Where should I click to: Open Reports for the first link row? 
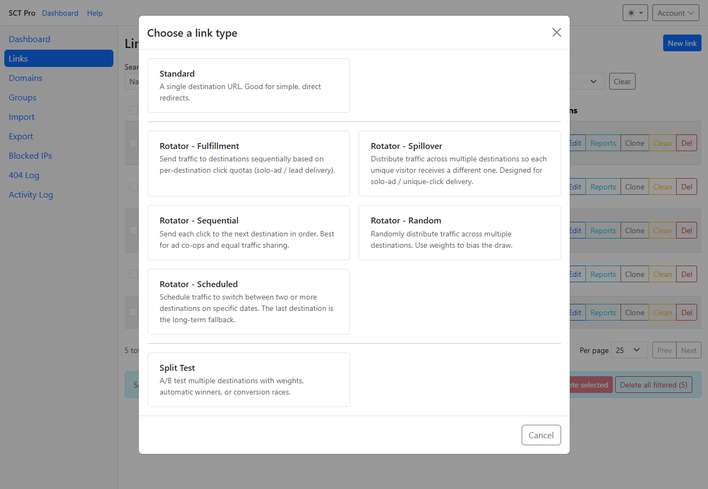603,143
